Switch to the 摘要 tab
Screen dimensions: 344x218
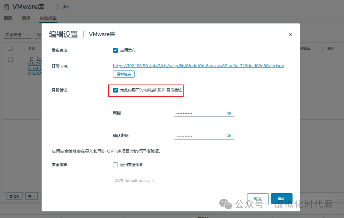pyautogui.click(x=8, y=18)
